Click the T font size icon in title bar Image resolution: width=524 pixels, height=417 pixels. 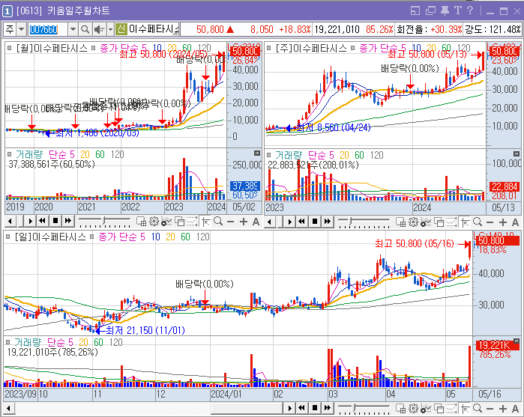pos(458,10)
